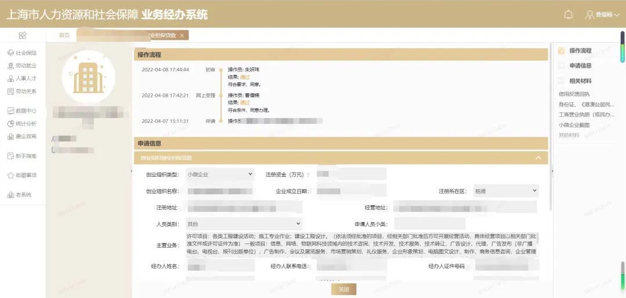
Task: Expand the 注册所在区 dropdown showing 杨浦
Action: [506, 191]
